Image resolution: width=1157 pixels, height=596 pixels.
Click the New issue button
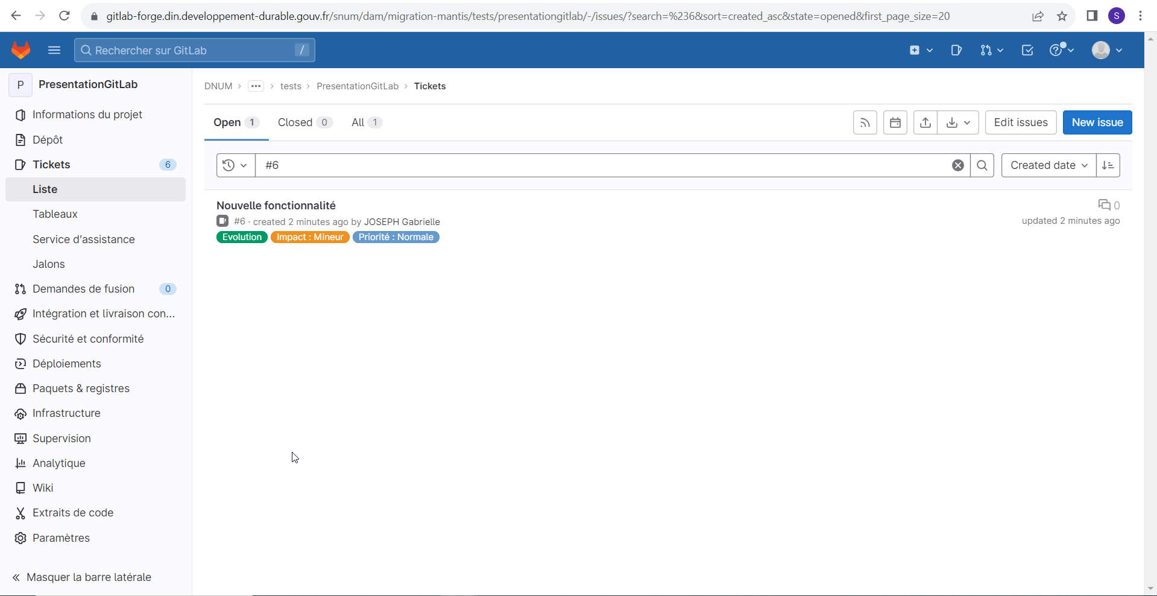click(1097, 122)
